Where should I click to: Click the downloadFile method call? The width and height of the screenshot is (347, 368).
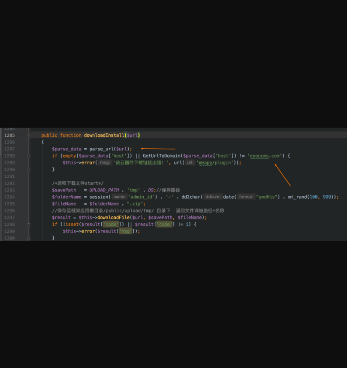115,218
